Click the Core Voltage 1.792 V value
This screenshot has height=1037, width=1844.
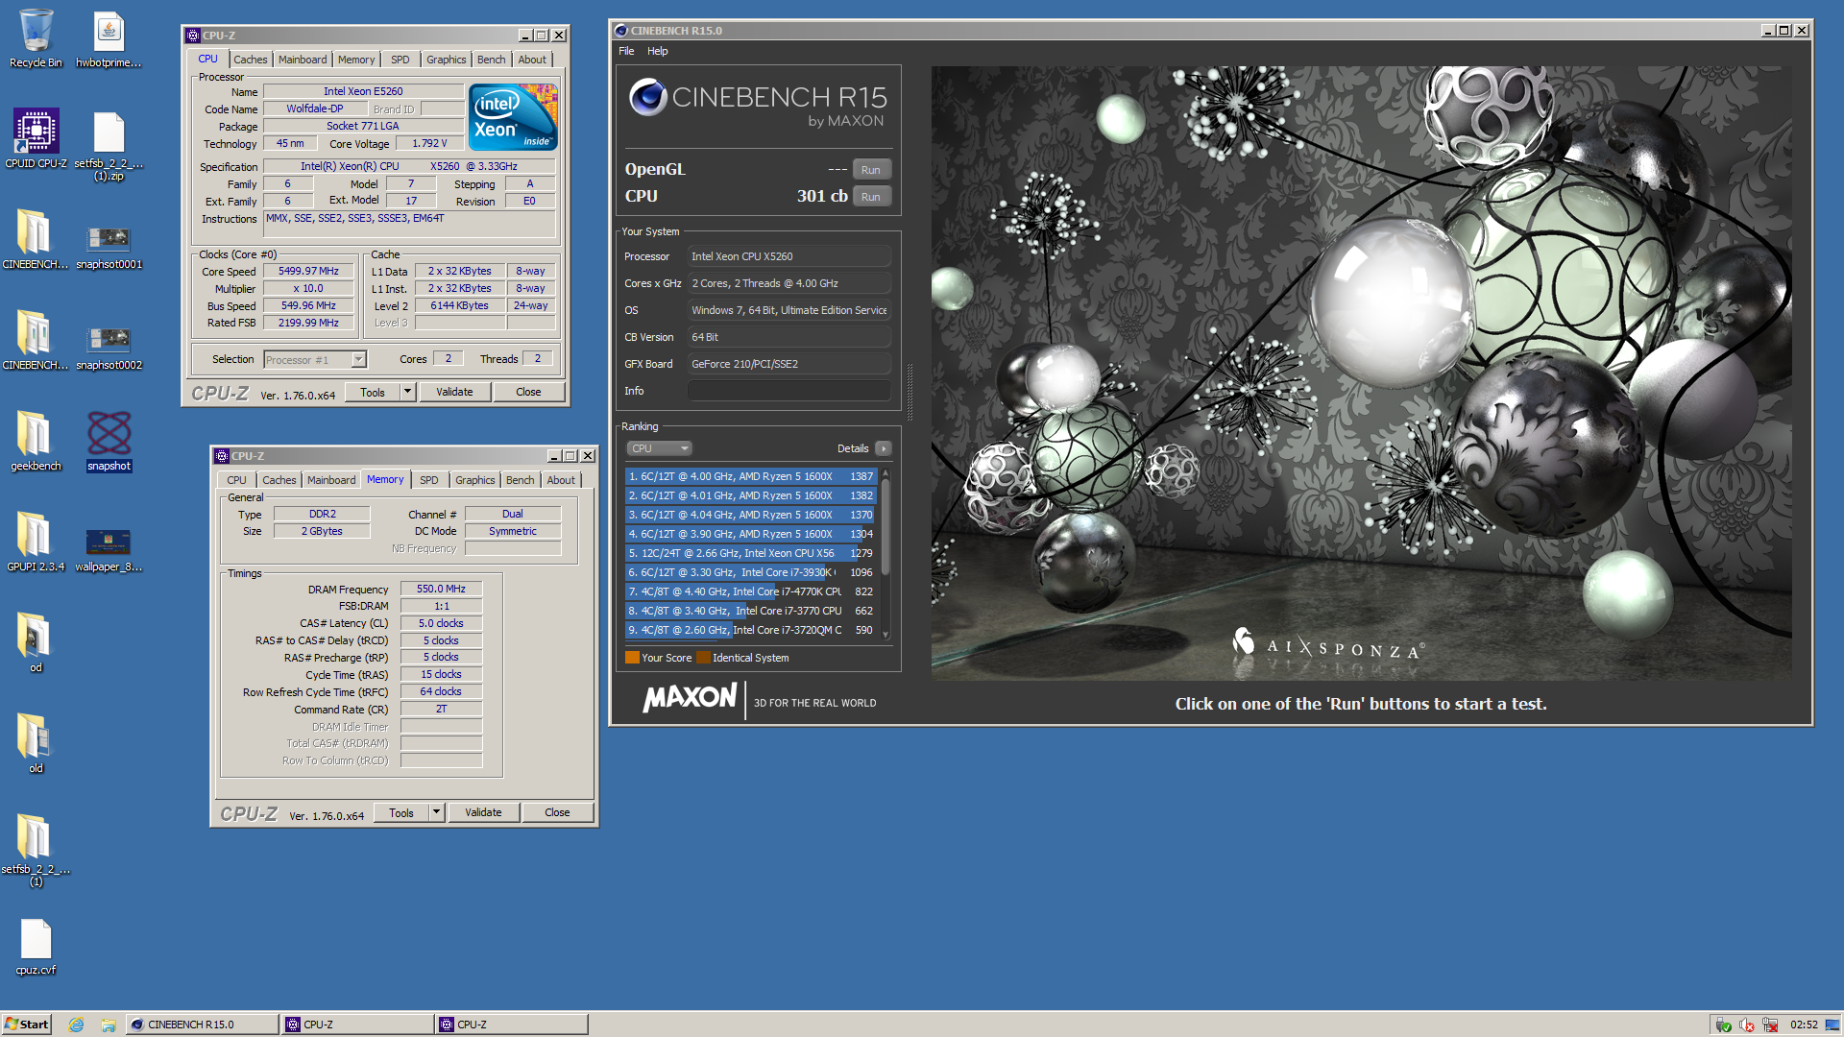click(429, 143)
